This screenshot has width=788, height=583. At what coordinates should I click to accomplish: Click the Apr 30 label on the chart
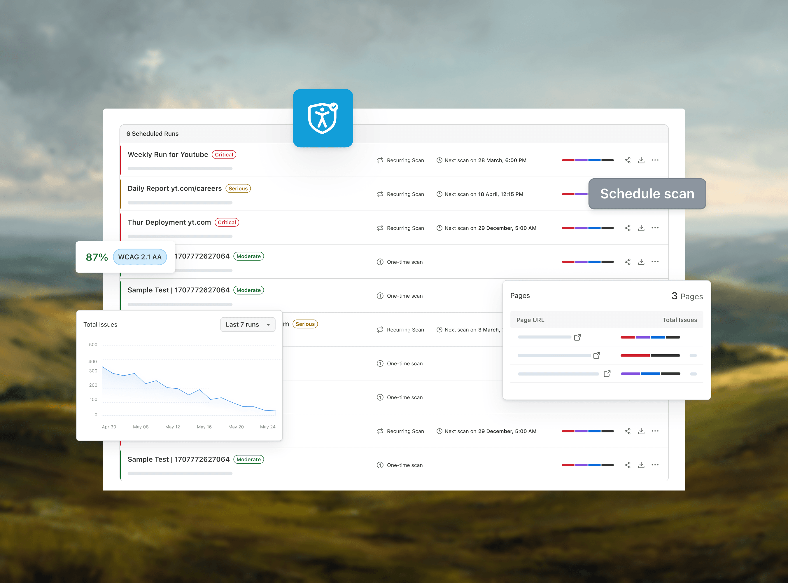(x=109, y=427)
